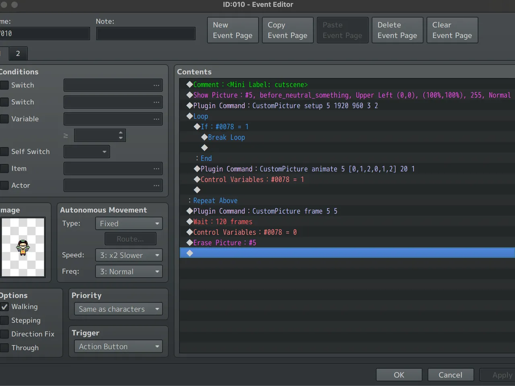
Task: Enable the Self Switch condition checkbox
Action: (x=4, y=152)
